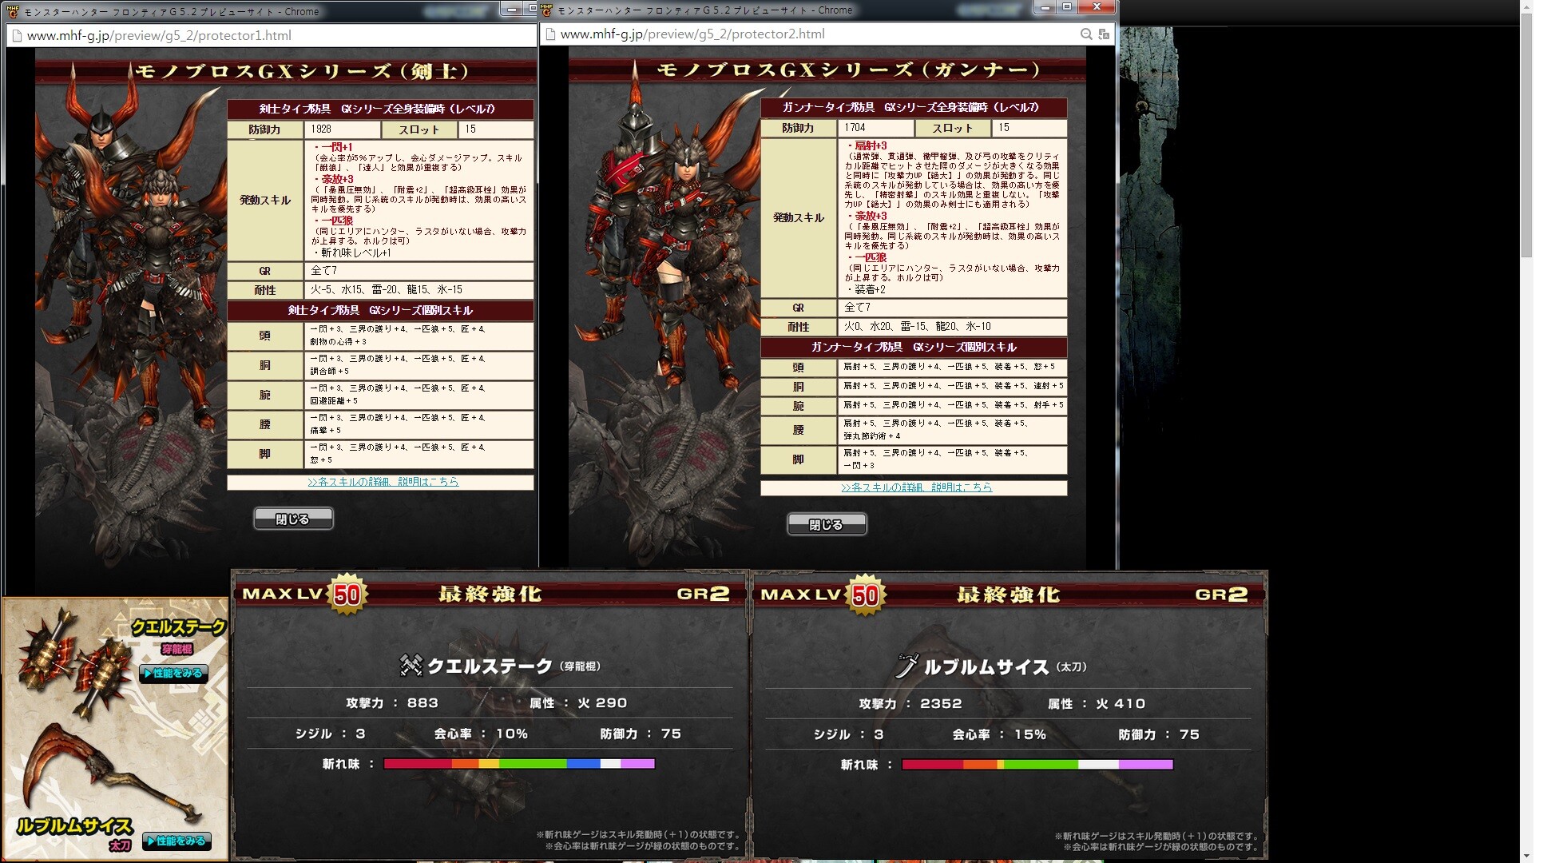Click the zoom magnifier icon in the protector2 address bar
This screenshot has width=1551, height=863.
(1086, 34)
